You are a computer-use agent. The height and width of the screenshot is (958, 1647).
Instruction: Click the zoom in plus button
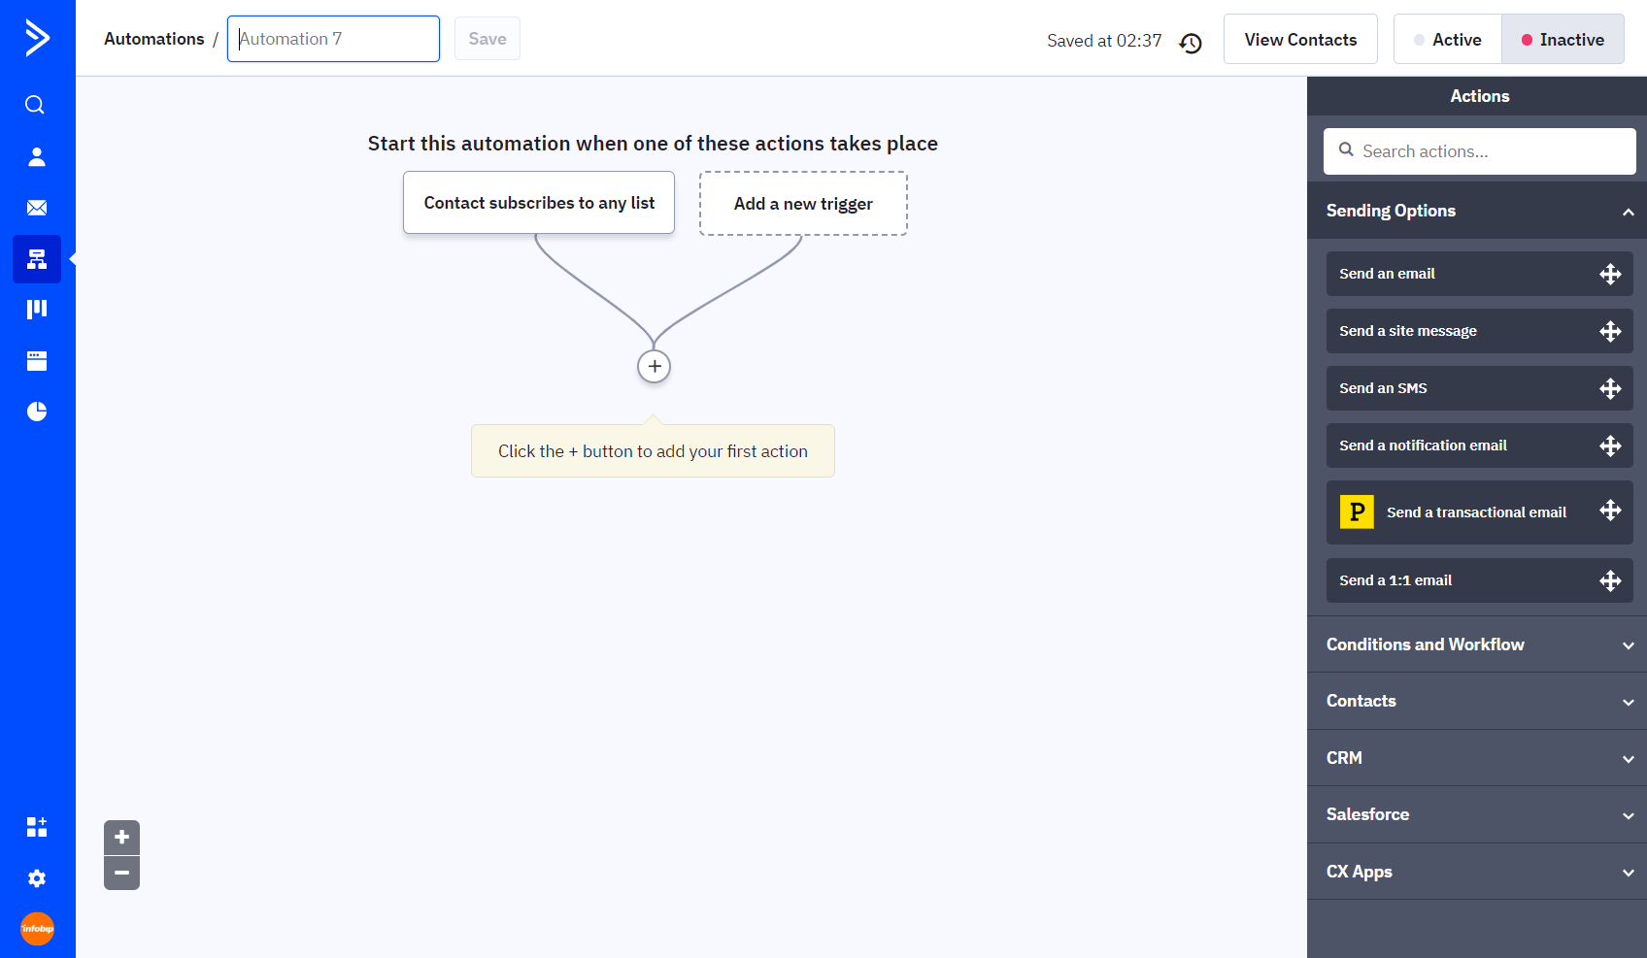(x=121, y=838)
